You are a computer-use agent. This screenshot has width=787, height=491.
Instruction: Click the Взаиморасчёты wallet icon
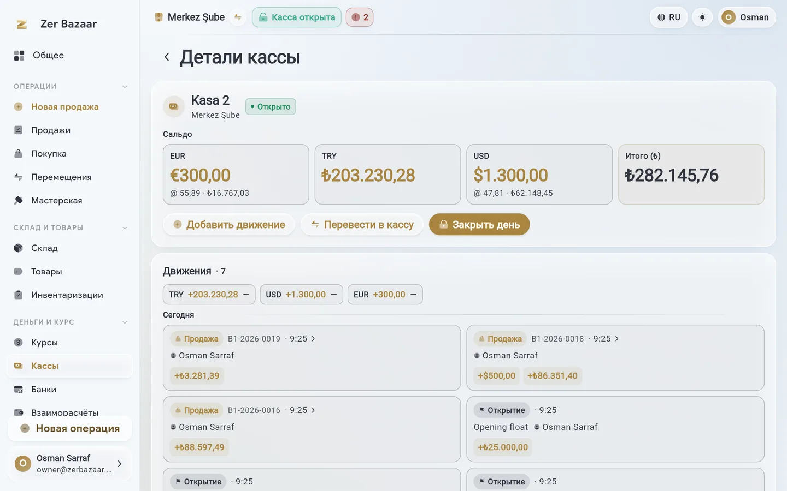point(19,412)
